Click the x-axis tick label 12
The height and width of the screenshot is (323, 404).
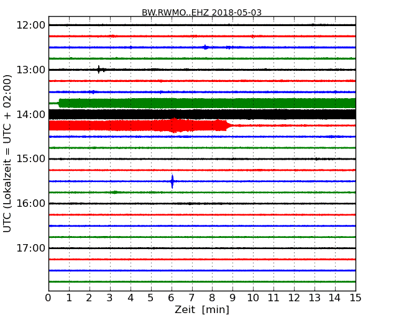(294, 298)
